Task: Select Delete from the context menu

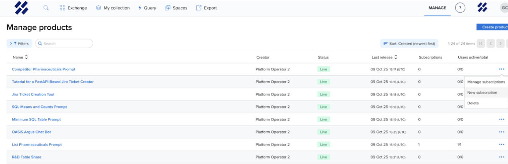Action: (473, 103)
